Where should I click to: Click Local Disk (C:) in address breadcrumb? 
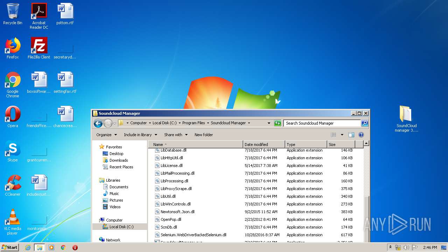pos(164,123)
